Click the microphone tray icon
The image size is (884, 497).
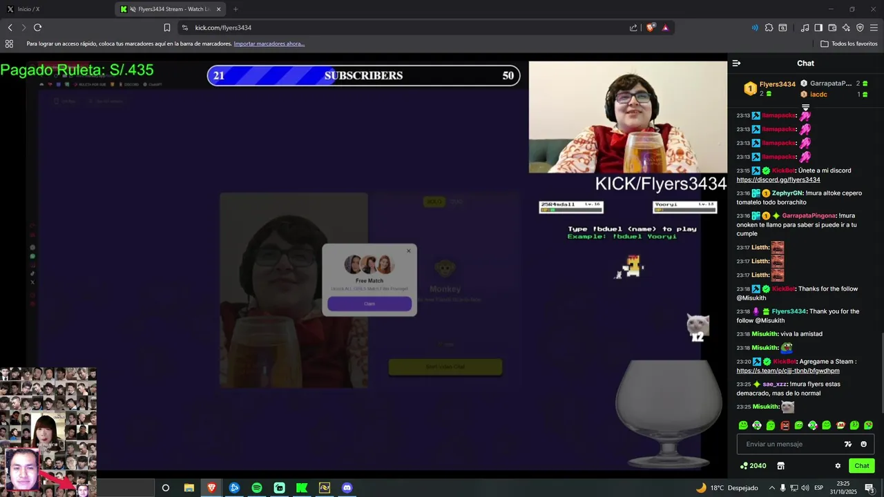coord(782,488)
